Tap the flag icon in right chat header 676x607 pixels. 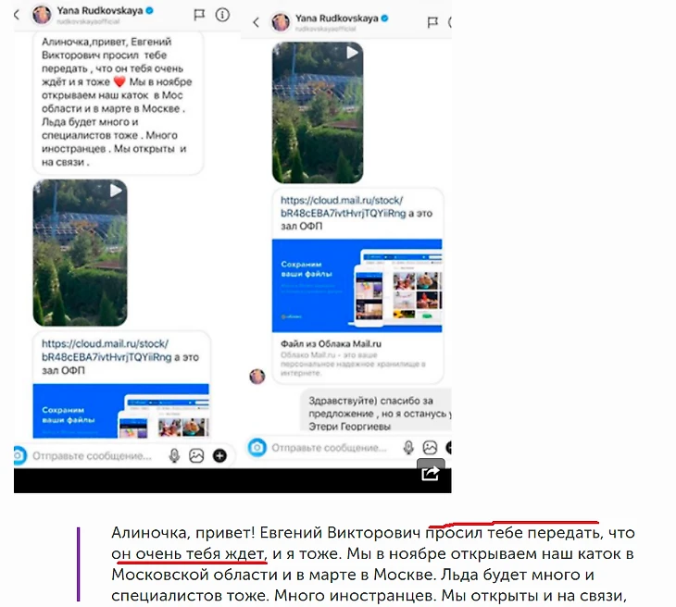[432, 22]
